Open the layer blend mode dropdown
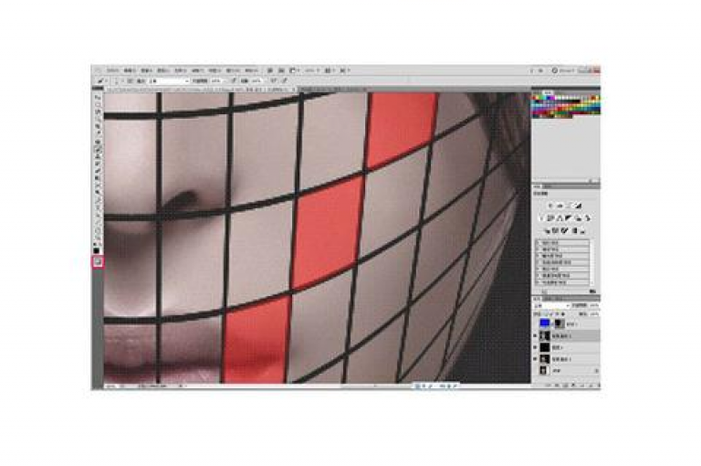Image resolution: width=701 pixels, height=466 pixels. [x=552, y=306]
